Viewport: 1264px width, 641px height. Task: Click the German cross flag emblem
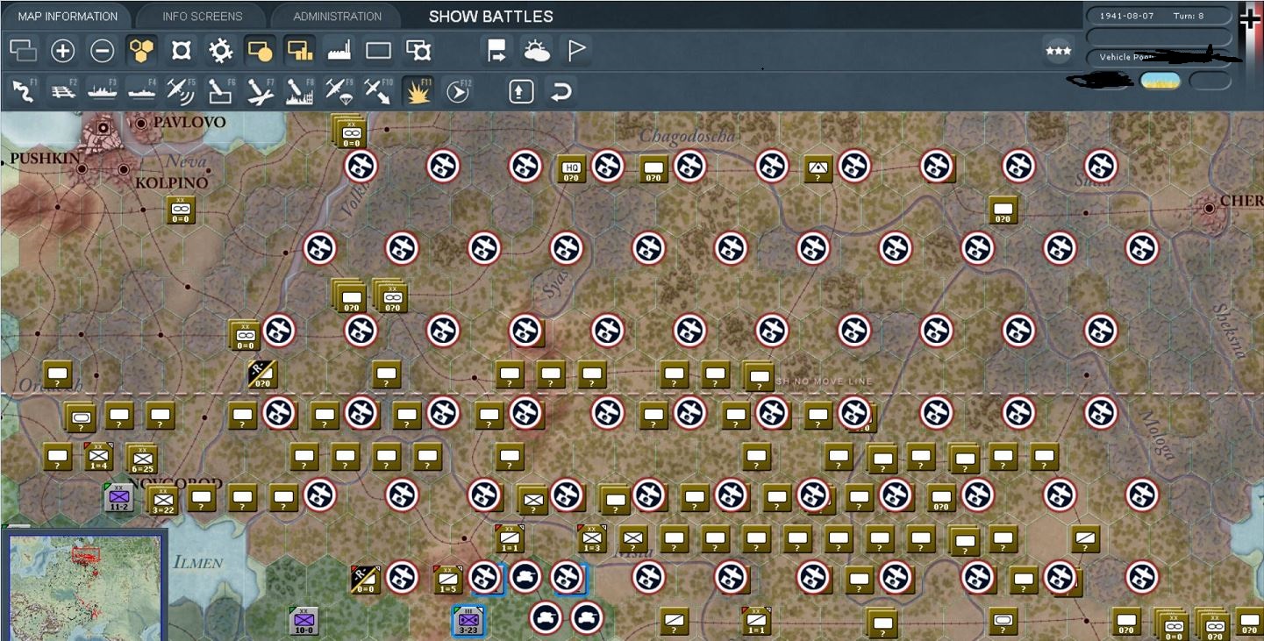tap(1250, 19)
